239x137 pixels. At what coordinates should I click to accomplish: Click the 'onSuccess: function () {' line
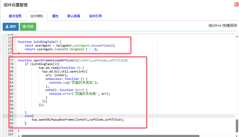66,79
